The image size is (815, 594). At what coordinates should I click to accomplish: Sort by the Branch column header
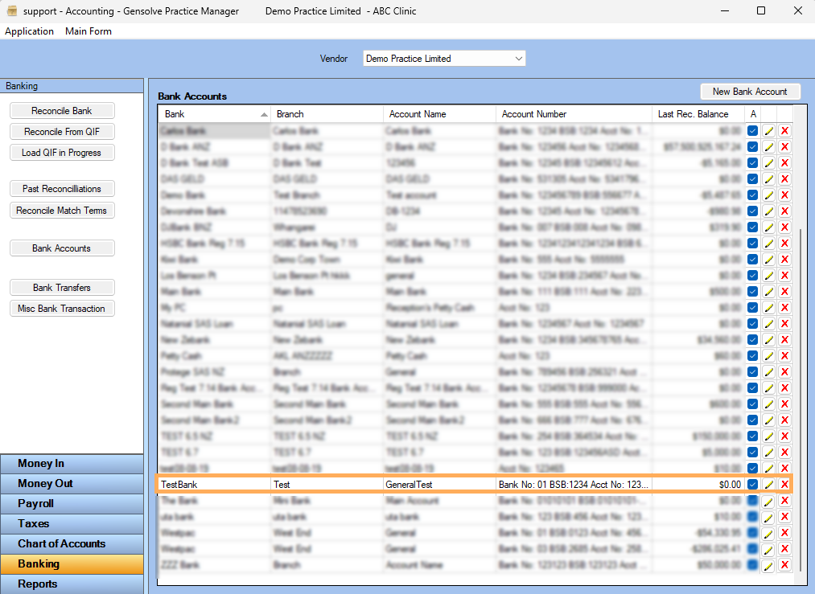(x=327, y=114)
